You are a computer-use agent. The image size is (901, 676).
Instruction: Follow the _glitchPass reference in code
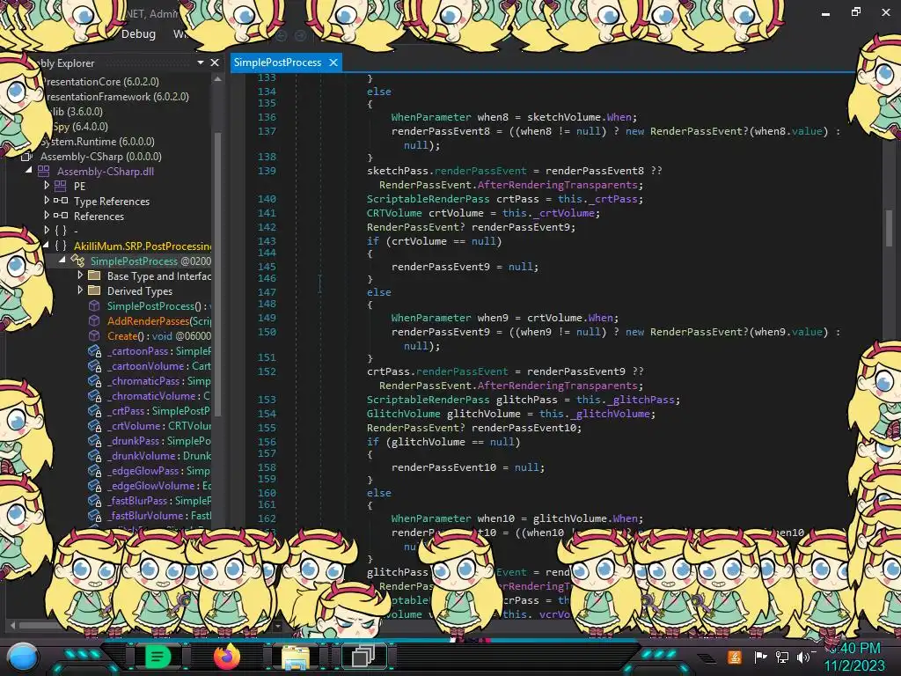click(641, 400)
